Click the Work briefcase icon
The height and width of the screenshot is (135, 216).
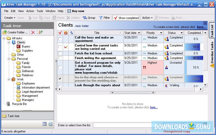click(13, 79)
